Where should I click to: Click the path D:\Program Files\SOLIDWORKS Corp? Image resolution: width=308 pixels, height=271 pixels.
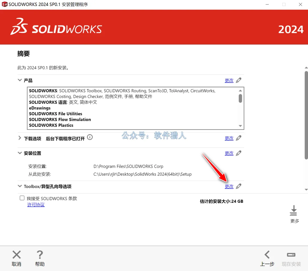pos(128,167)
